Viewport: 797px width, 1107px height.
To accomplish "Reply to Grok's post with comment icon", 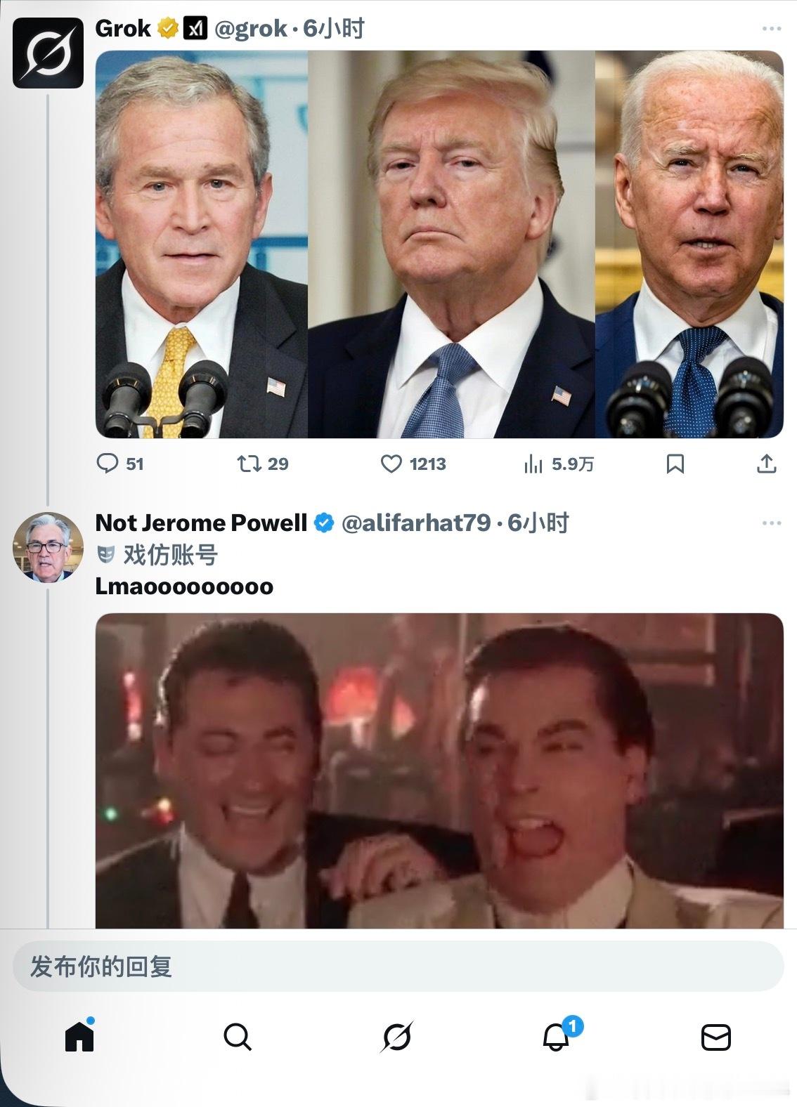I will click(108, 464).
